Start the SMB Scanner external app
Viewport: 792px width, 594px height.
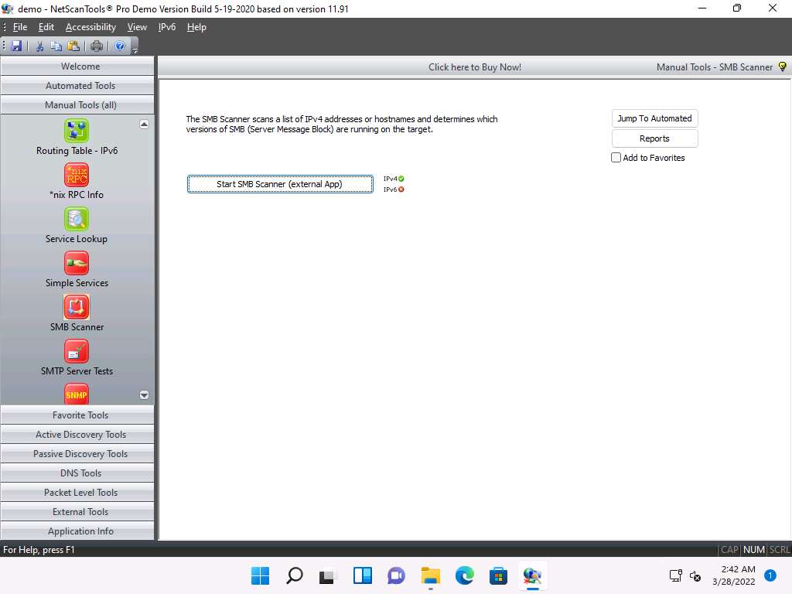click(x=280, y=184)
